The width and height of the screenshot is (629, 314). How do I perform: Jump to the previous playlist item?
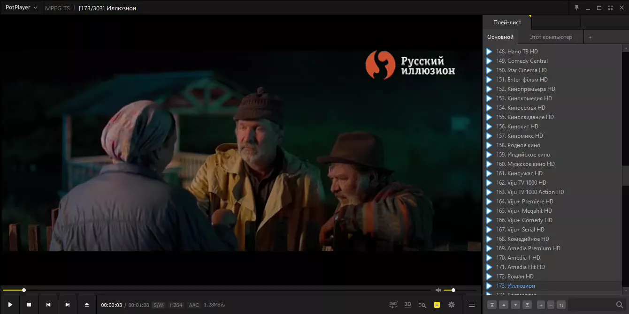(48, 305)
